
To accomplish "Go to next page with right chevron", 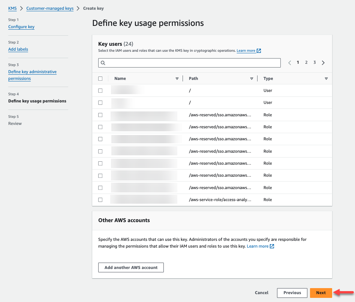I will click(323, 63).
